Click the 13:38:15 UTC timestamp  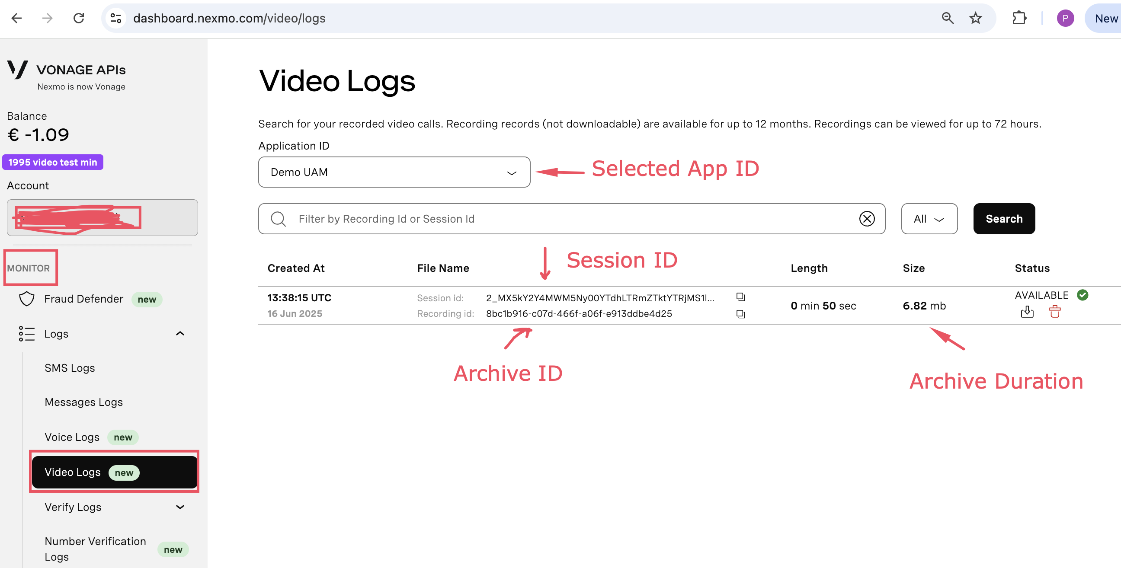(299, 298)
